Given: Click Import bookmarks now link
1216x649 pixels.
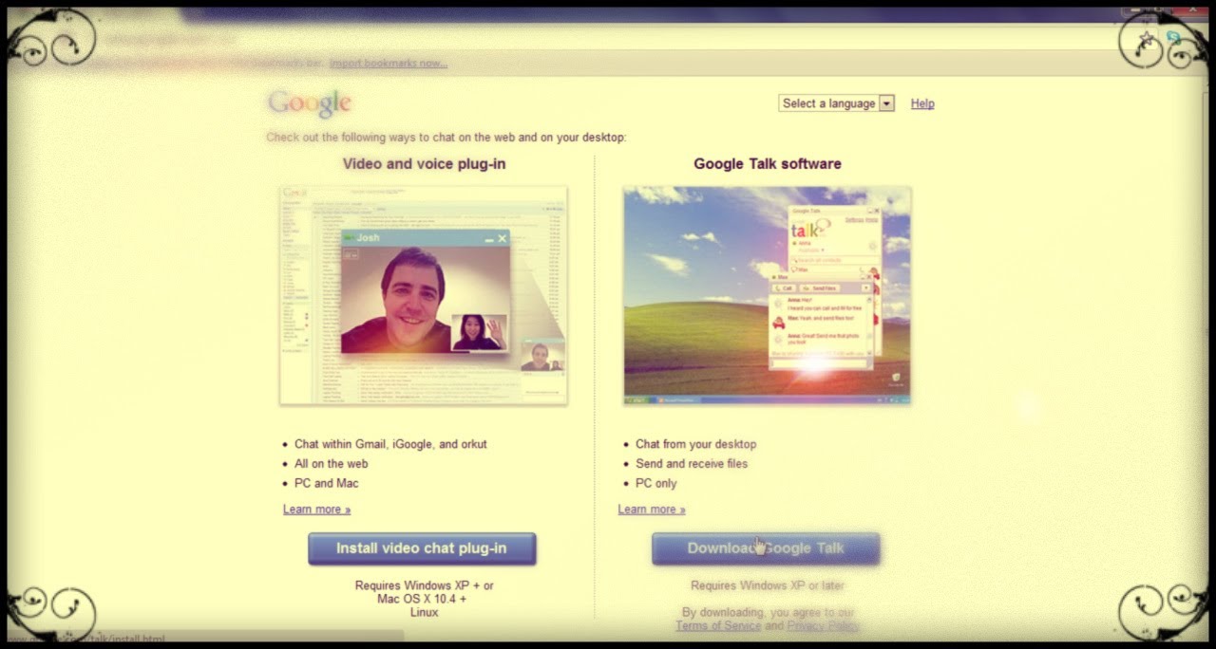Looking at the screenshot, I should click(x=389, y=63).
